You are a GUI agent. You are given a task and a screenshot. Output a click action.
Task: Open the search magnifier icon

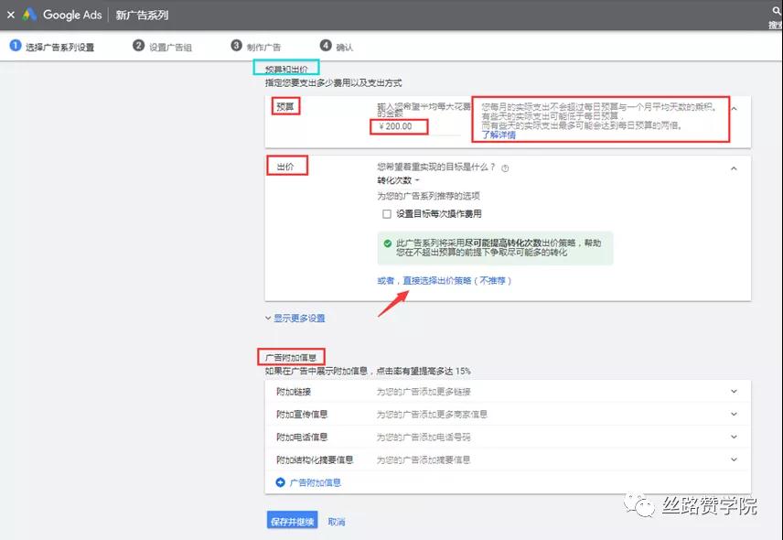point(777,10)
